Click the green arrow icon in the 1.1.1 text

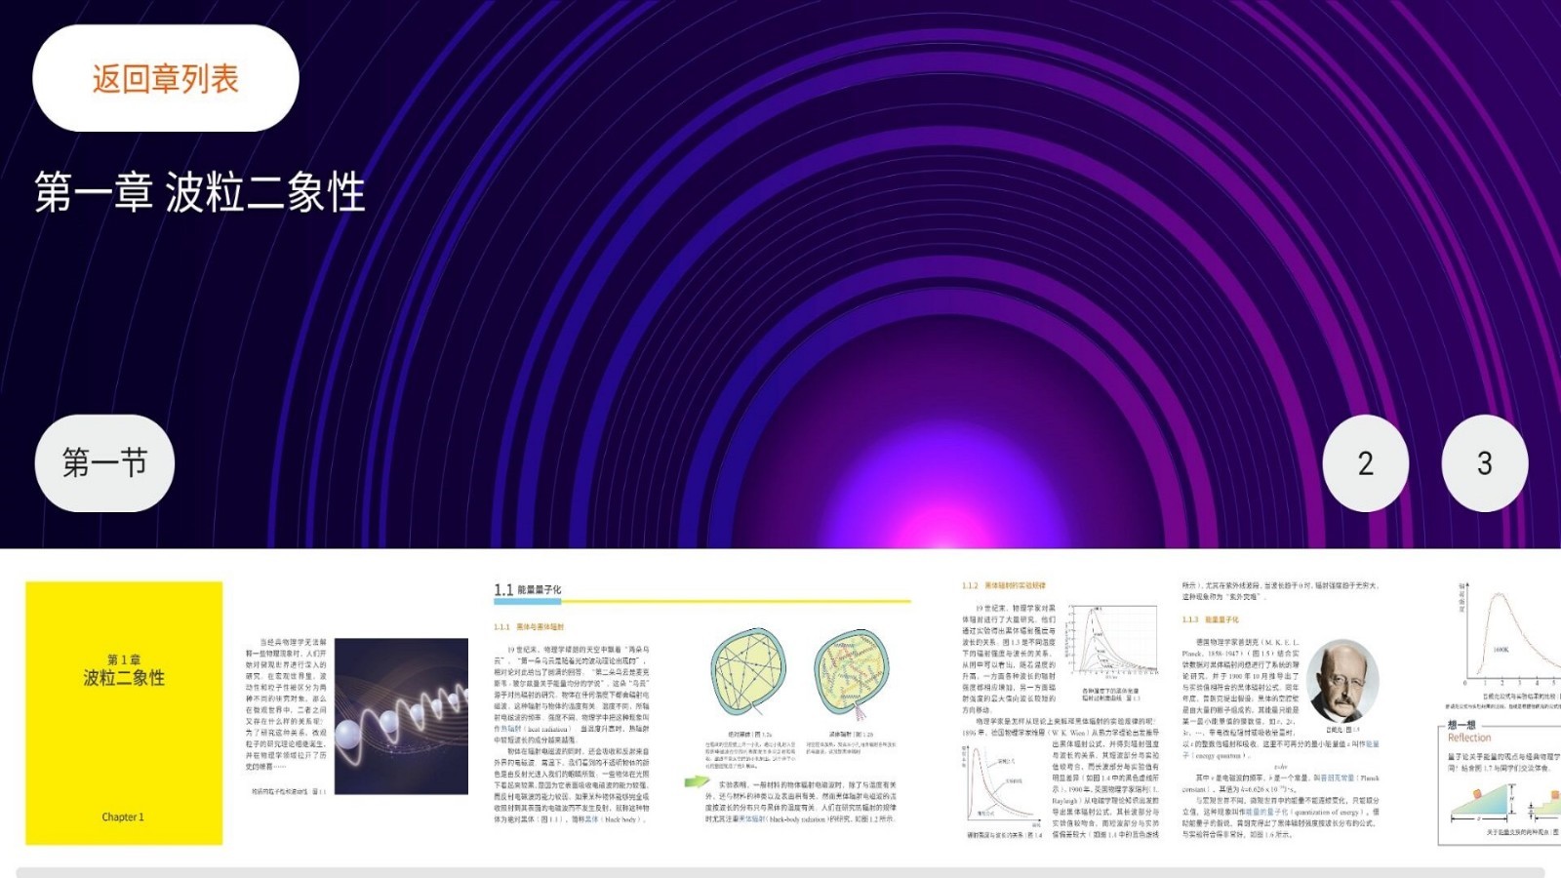697,782
